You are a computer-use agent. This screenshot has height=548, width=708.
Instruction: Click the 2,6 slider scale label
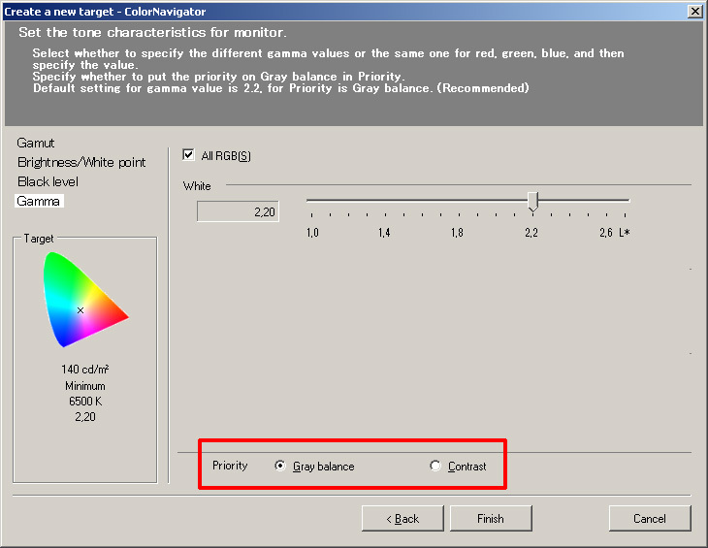[606, 233]
